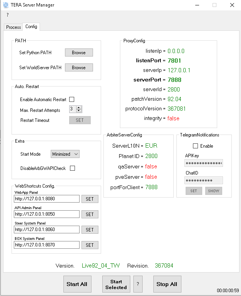241x296 pixels.
Task: Click SET for Restart Timeout
Action: [80, 120]
